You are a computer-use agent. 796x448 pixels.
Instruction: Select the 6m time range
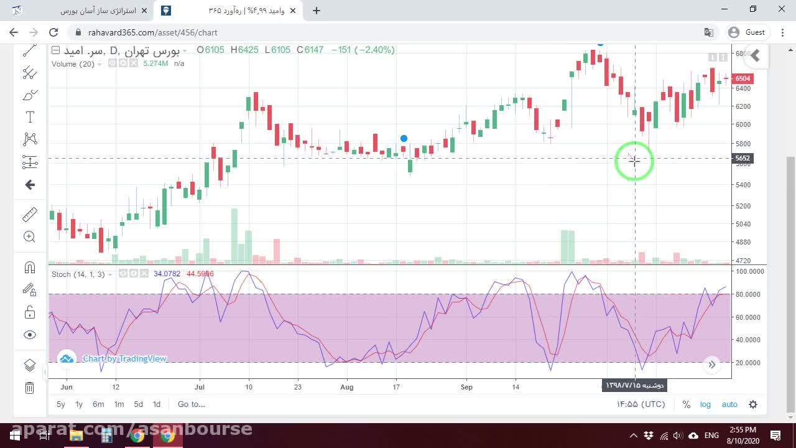98,404
